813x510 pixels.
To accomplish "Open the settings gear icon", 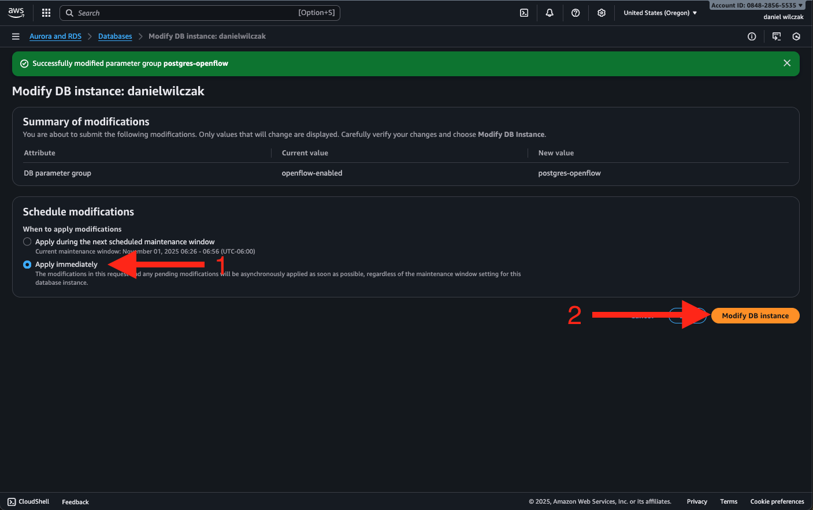I will (602, 13).
